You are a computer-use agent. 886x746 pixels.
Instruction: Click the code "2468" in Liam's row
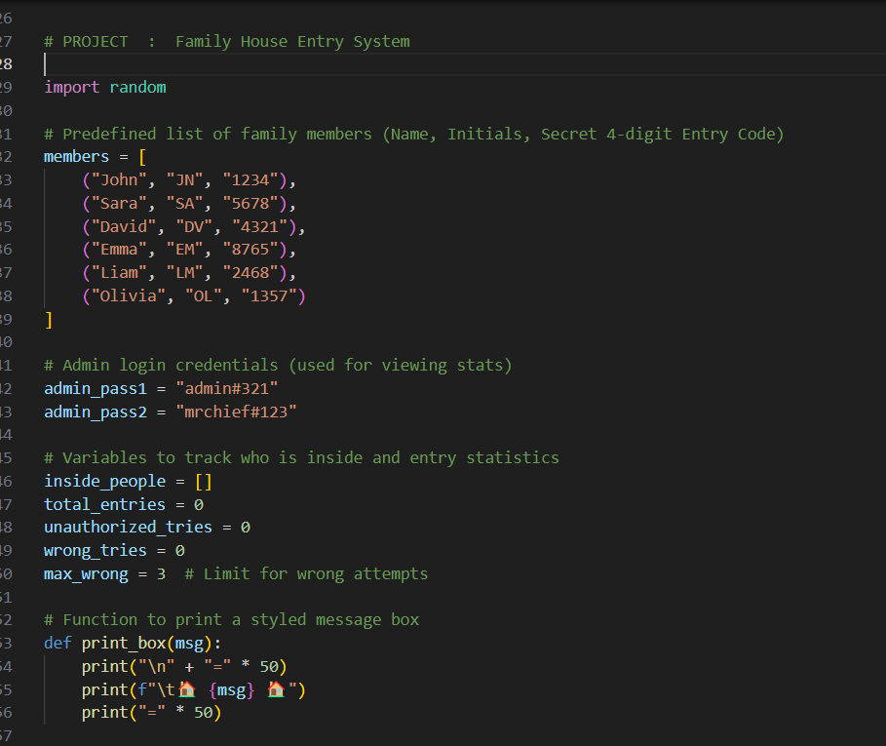point(250,273)
